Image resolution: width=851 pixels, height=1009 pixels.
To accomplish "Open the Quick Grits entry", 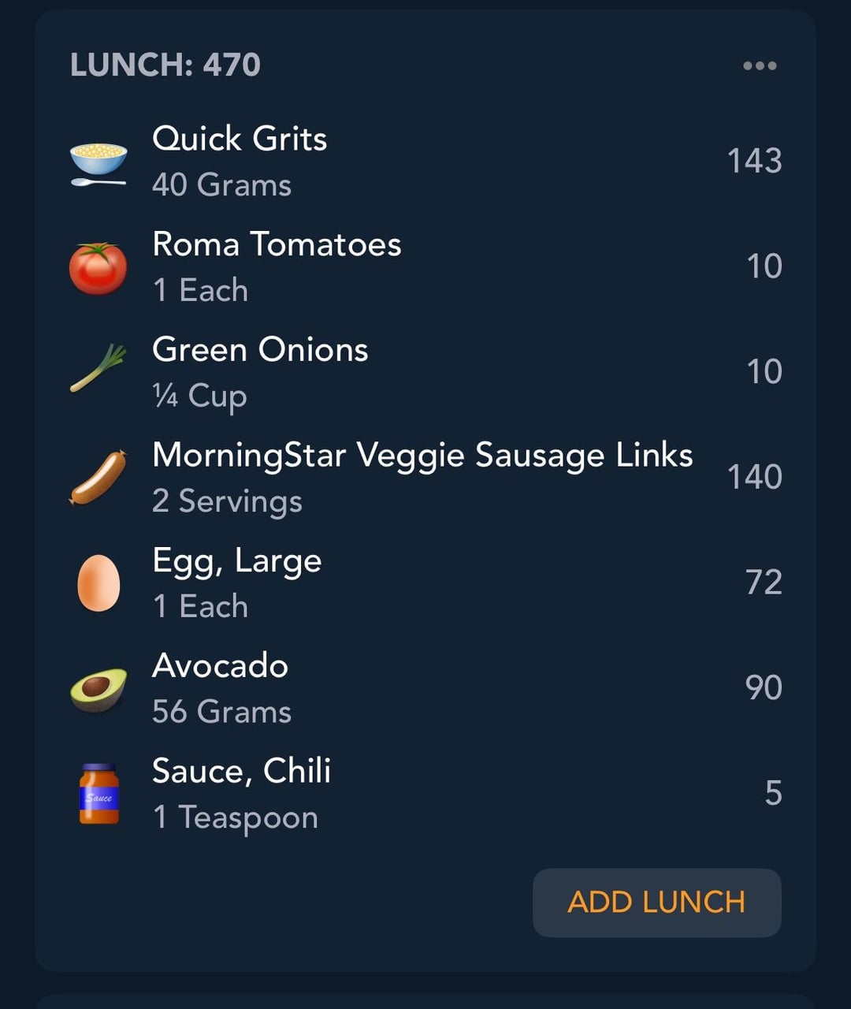I will (x=425, y=162).
